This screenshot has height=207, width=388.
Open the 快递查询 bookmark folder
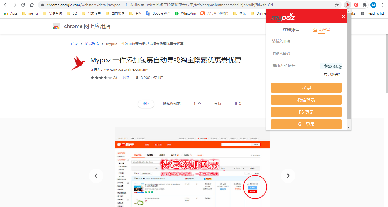coord(52,13)
